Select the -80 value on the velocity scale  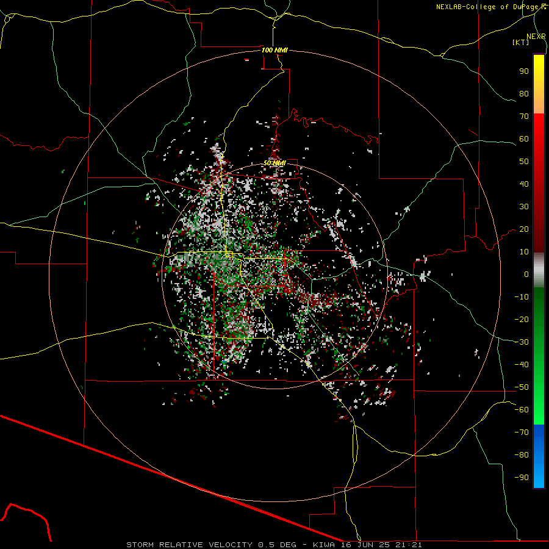pyautogui.click(x=522, y=455)
